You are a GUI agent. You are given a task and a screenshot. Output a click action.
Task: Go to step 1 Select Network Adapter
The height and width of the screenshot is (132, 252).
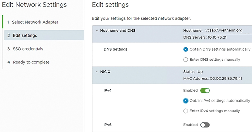coord(33,22)
